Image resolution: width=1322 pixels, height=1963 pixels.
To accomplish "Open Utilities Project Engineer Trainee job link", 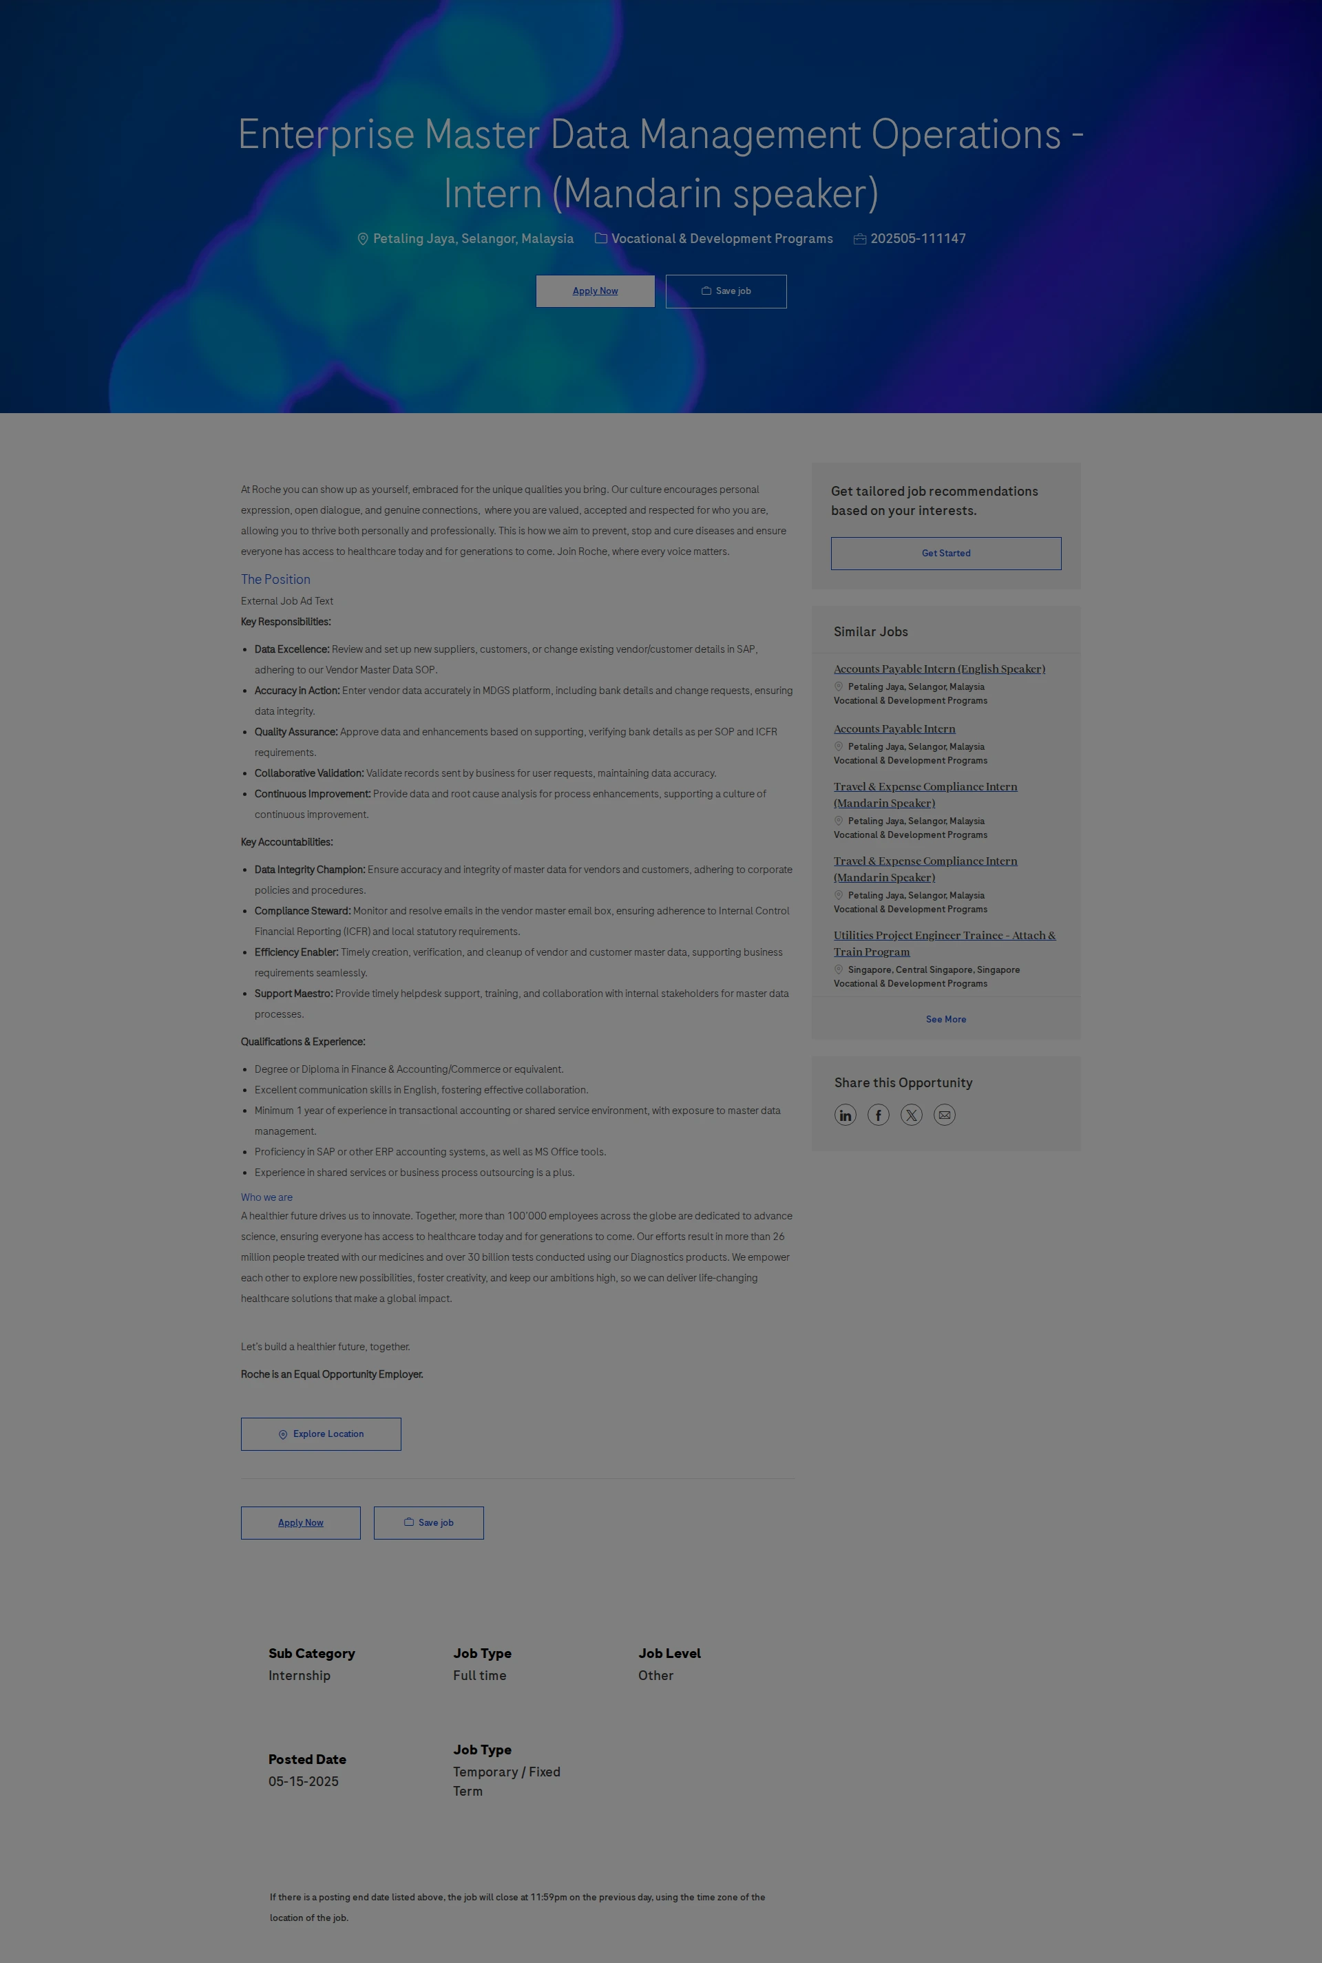I will (944, 943).
